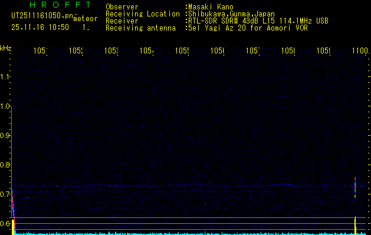
Task: Click the kHz axis unit label
Action: [6, 48]
